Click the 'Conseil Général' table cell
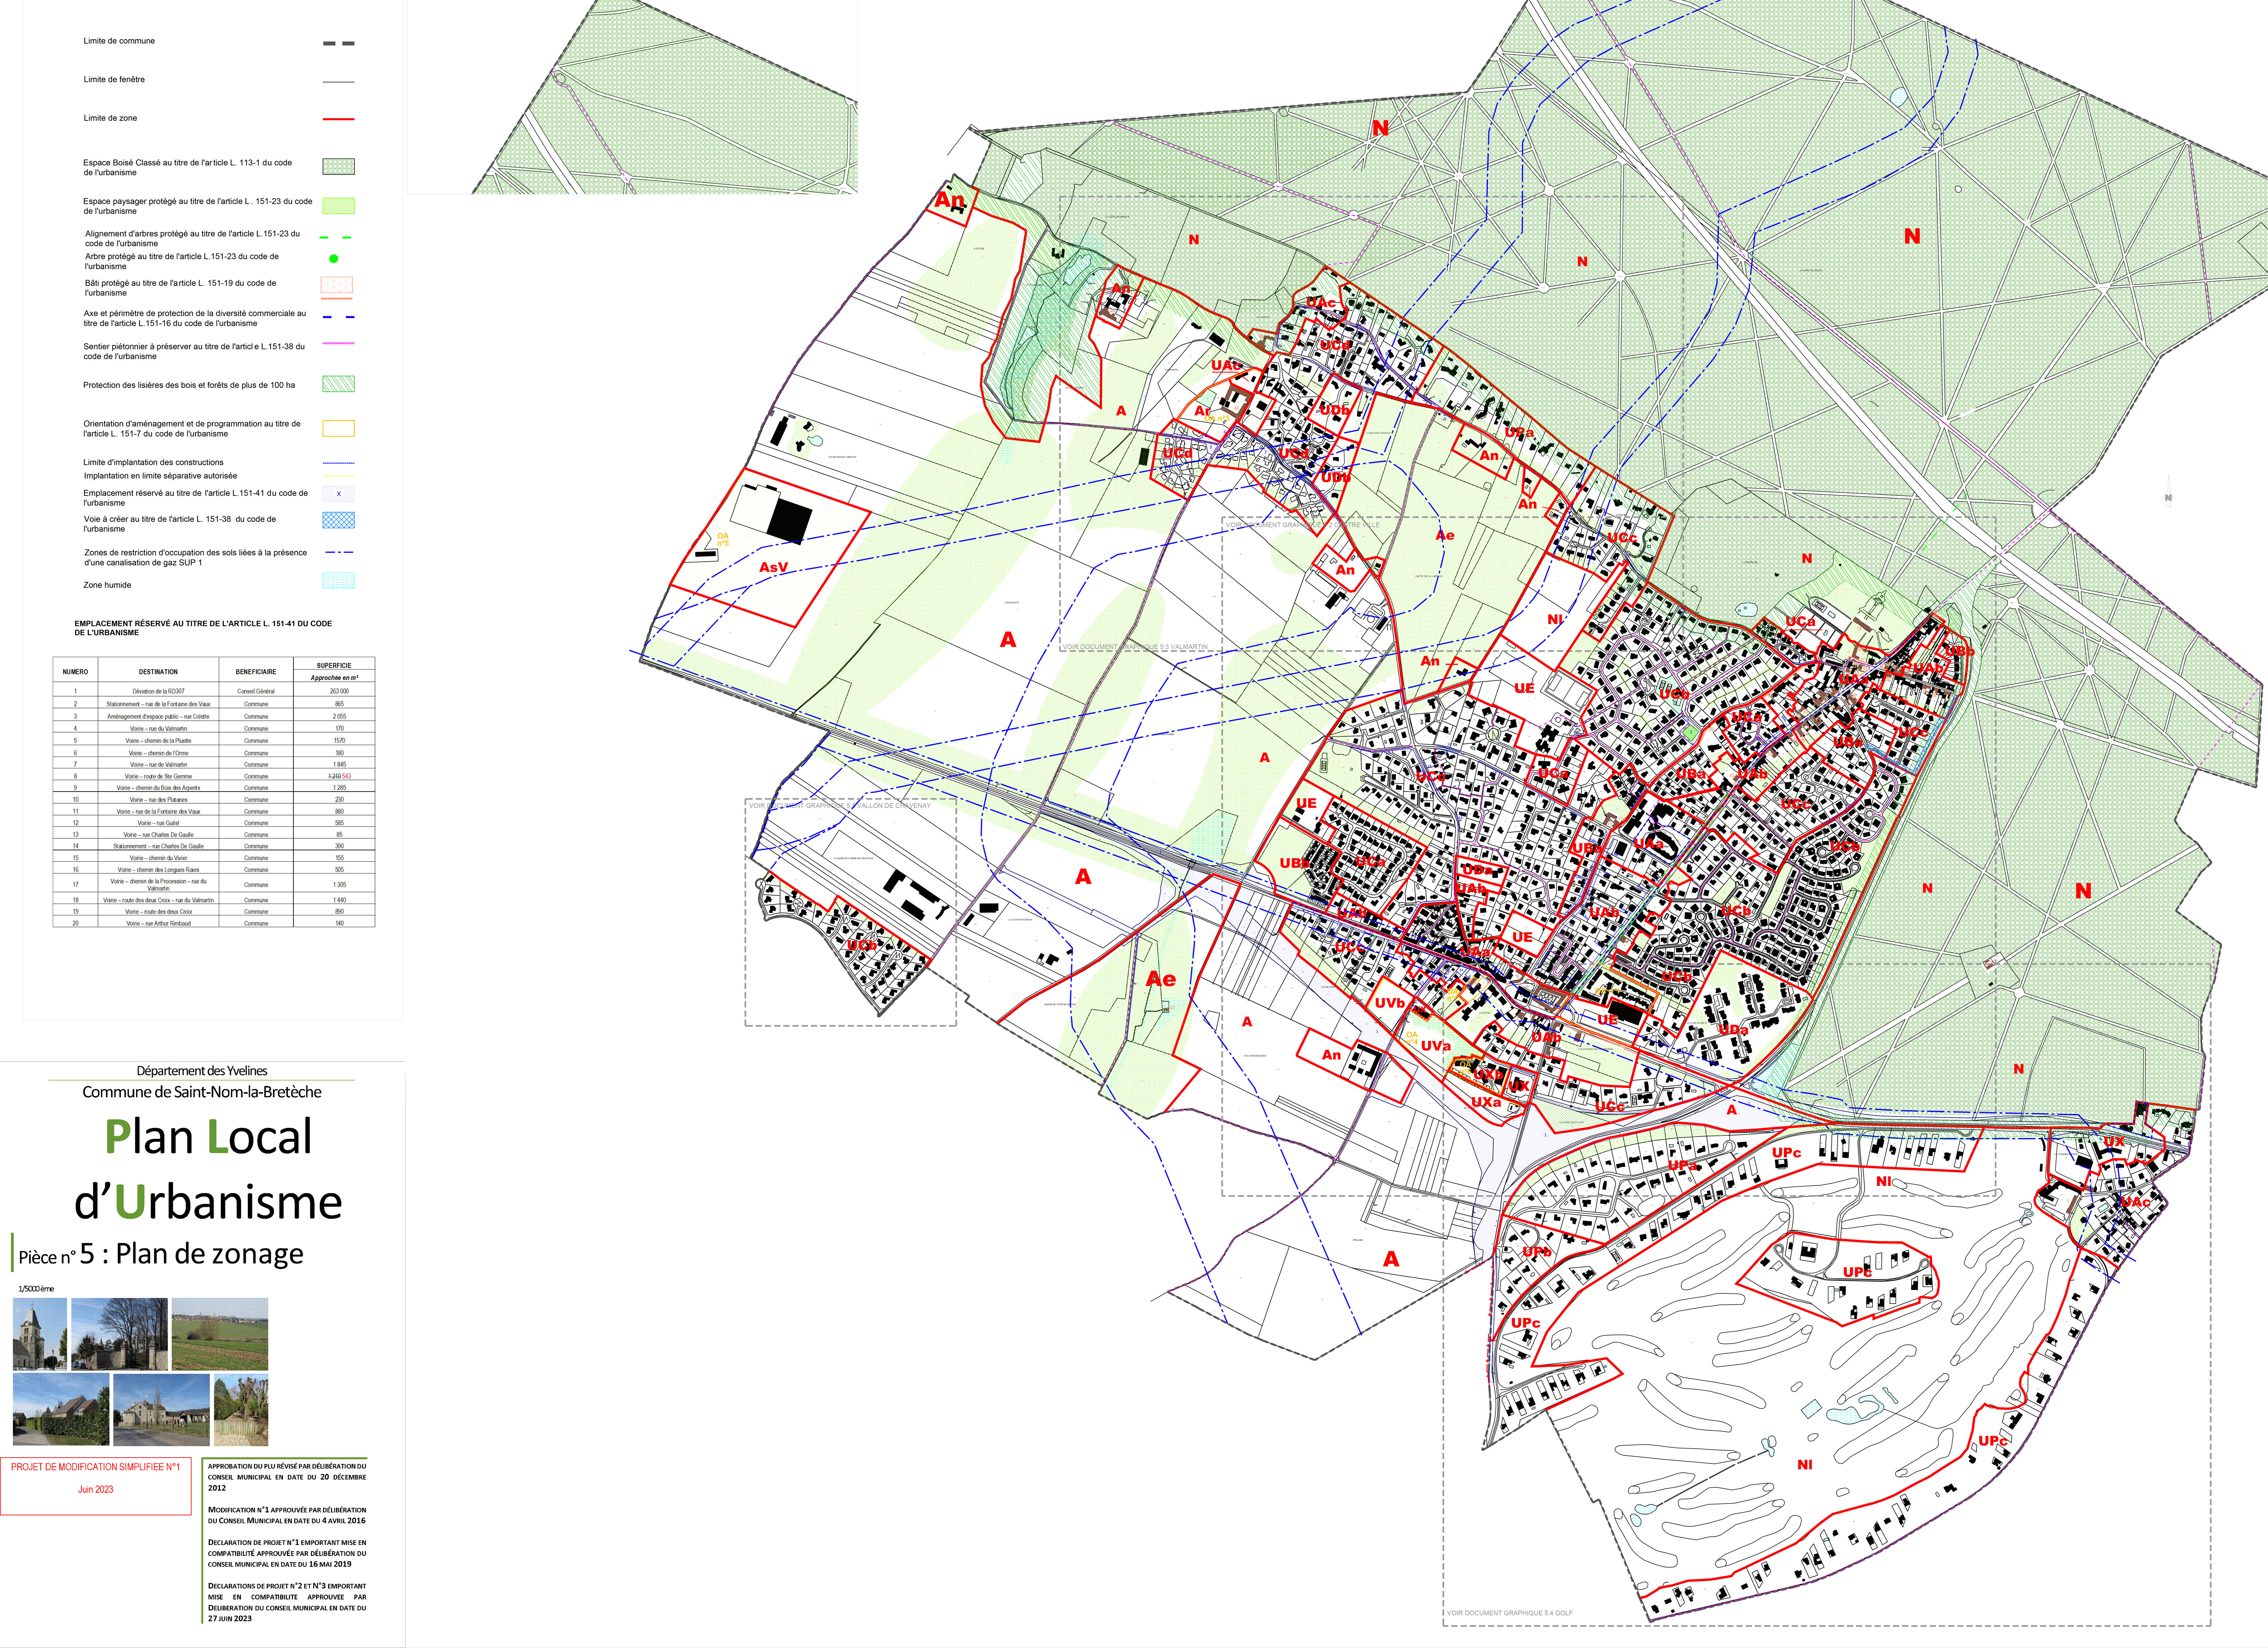The height and width of the screenshot is (1648, 2268). 256,691
